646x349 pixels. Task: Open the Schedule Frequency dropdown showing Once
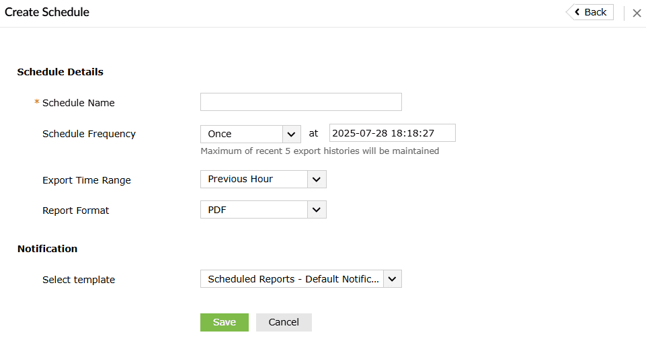coord(242,134)
